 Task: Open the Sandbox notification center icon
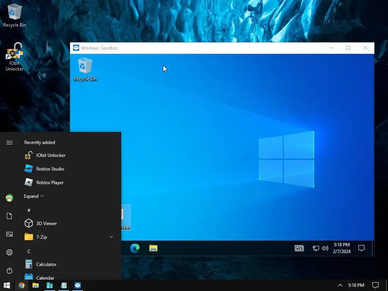361,248
